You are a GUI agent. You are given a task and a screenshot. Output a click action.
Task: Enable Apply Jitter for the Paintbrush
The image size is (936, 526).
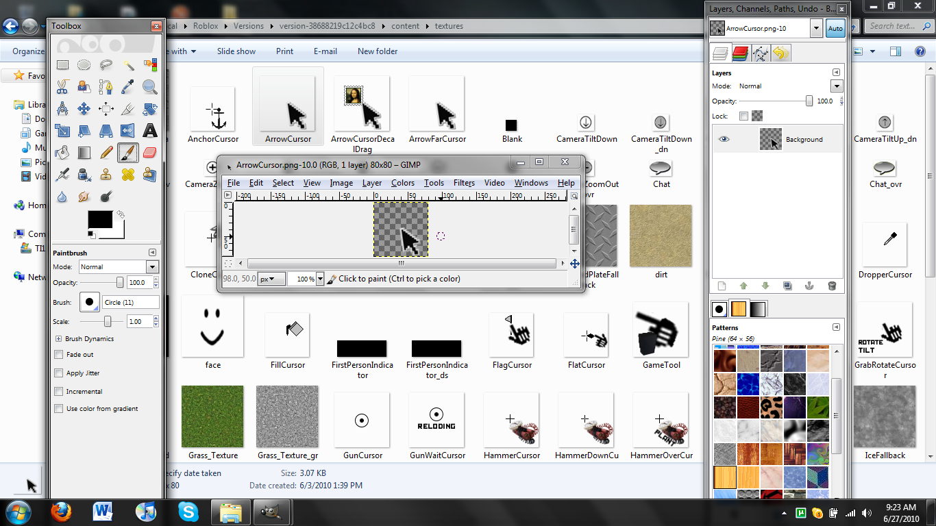click(x=59, y=373)
